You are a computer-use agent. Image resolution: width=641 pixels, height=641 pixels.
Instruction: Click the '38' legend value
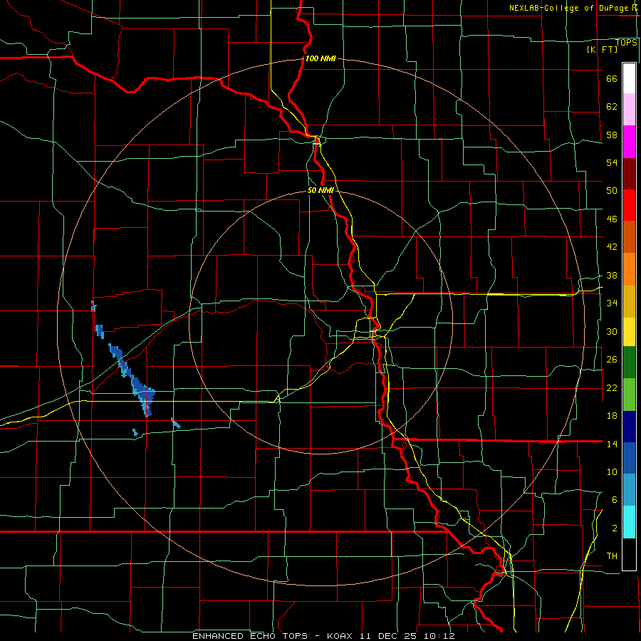pos(612,276)
